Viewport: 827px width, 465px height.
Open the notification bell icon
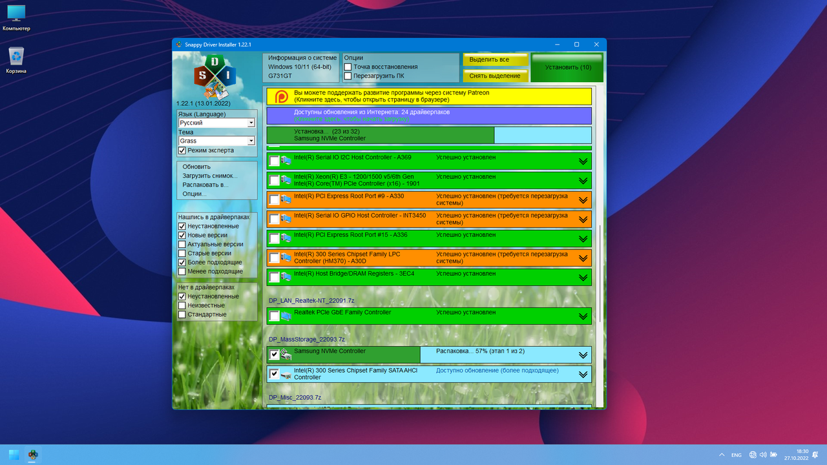[815, 455]
